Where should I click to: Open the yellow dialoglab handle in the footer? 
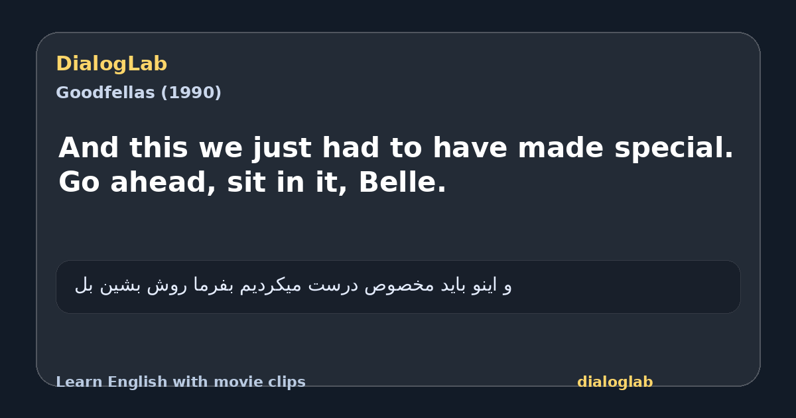point(615,382)
